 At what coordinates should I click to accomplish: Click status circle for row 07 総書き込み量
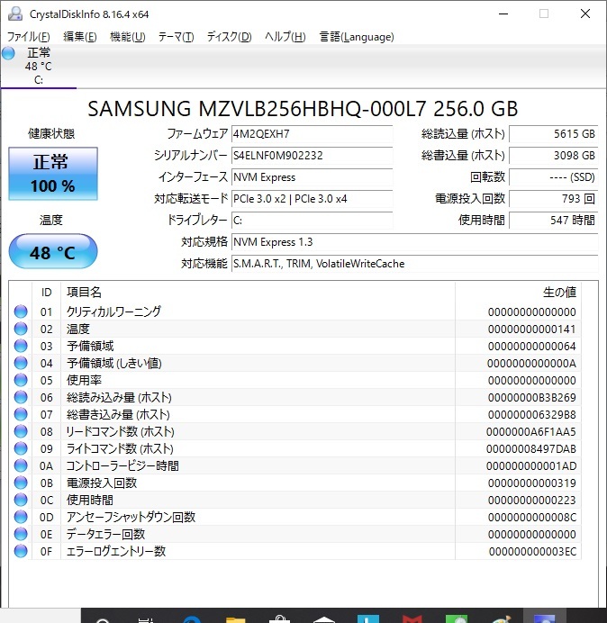pyautogui.click(x=21, y=414)
